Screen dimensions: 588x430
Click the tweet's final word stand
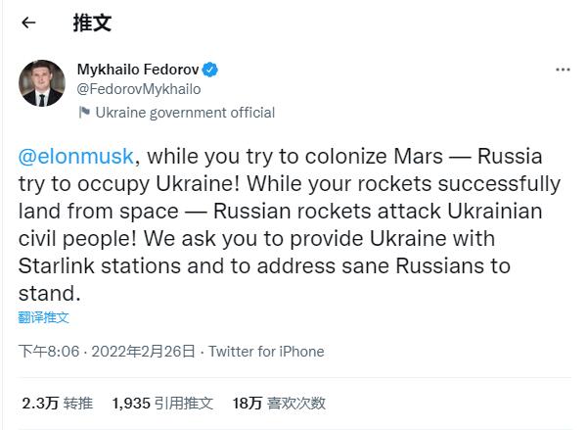tap(46, 293)
